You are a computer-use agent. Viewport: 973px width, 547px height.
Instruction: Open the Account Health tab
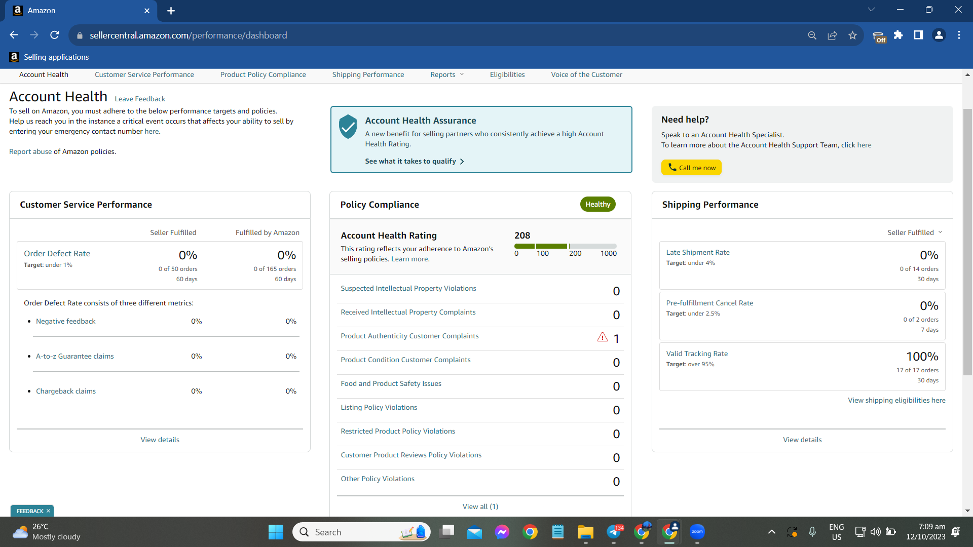pyautogui.click(x=44, y=74)
